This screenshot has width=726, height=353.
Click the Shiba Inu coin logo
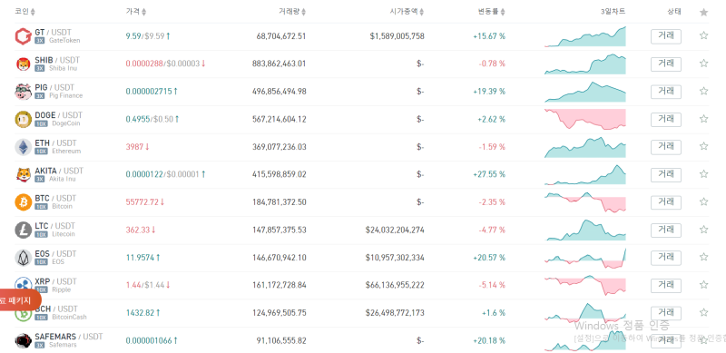(24, 64)
